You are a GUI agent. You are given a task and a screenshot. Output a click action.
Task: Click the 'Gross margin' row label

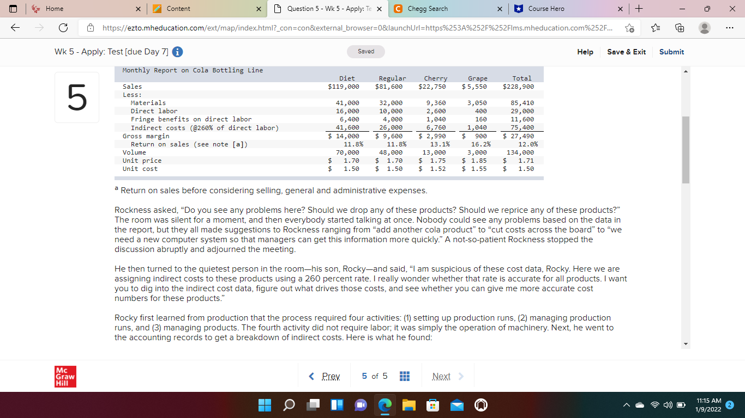coord(146,136)
